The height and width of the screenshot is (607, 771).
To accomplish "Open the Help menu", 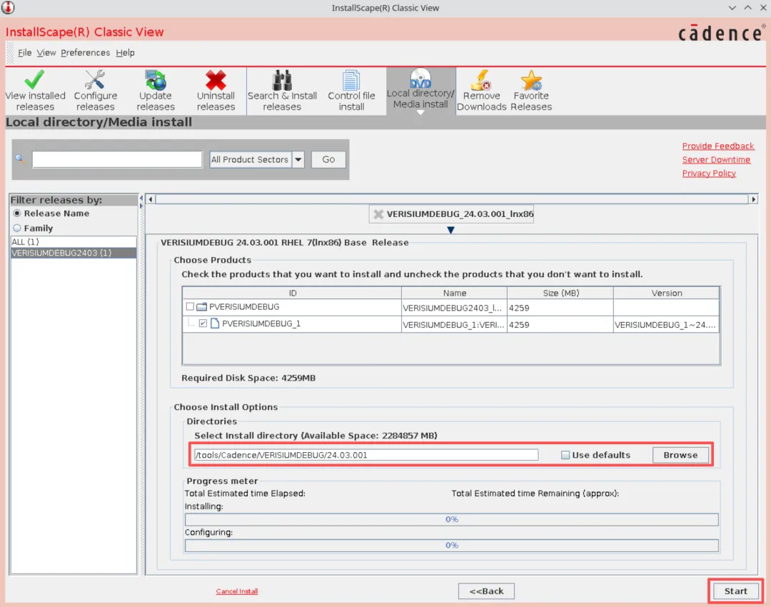I will tap(126, 53).
